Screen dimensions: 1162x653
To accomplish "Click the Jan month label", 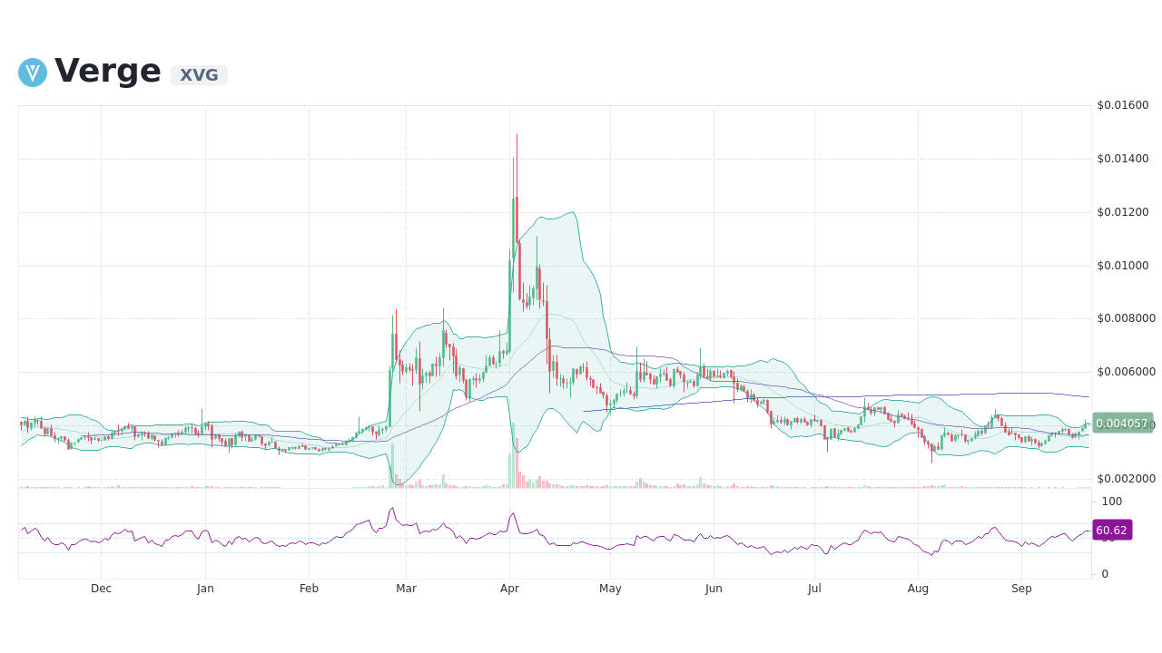I will click(x=205, y=589).
